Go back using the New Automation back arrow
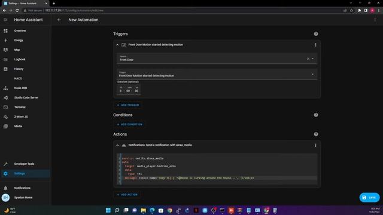The width and height of the screenshot is (383, 215). pos(59,20)
